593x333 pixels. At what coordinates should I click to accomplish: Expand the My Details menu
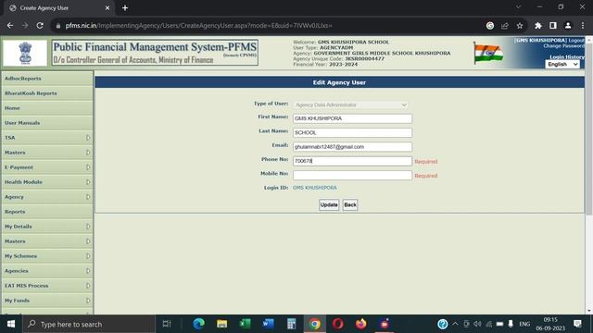(x=47, y=227)
